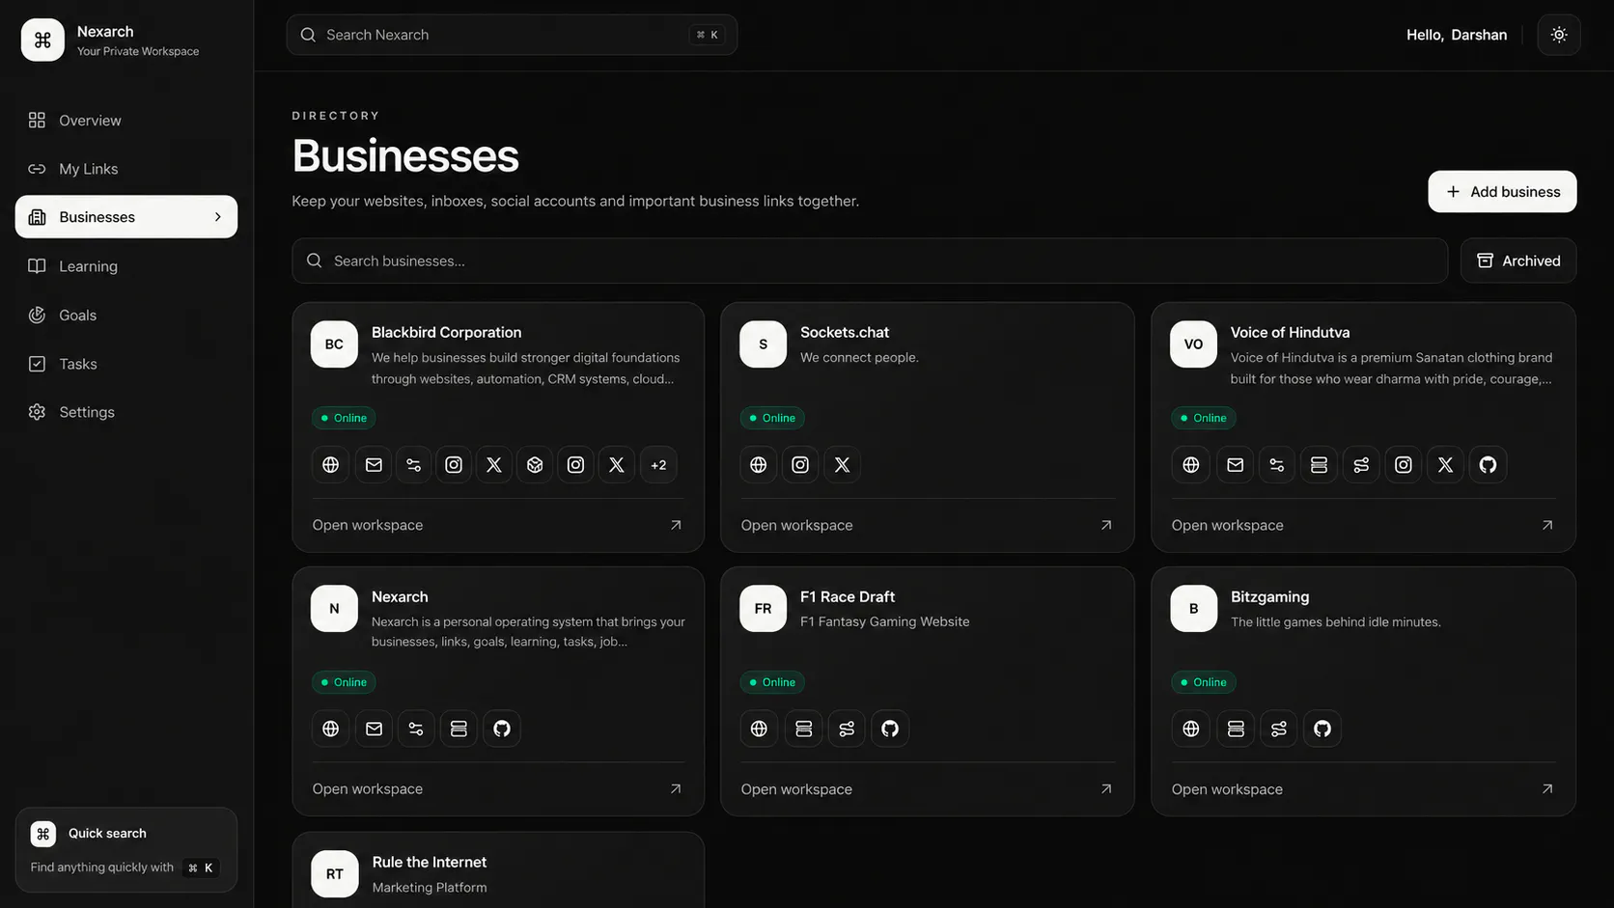Click the server icon on Voice of Hindutva card
Screen dimensions: 1614x908
[1319, 465]
